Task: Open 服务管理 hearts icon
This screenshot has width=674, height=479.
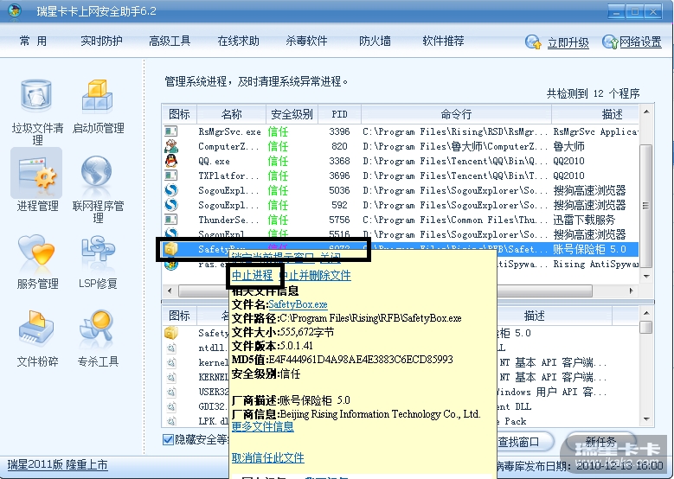Action: (x=36, y=252)
